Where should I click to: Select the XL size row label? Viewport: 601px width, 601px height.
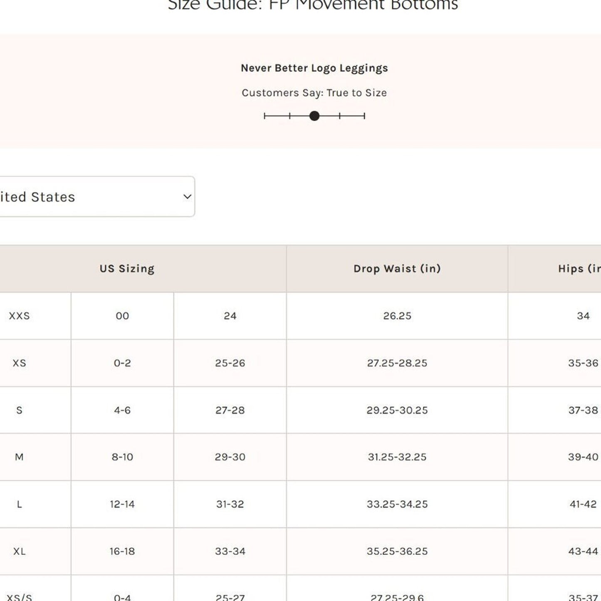19,552
